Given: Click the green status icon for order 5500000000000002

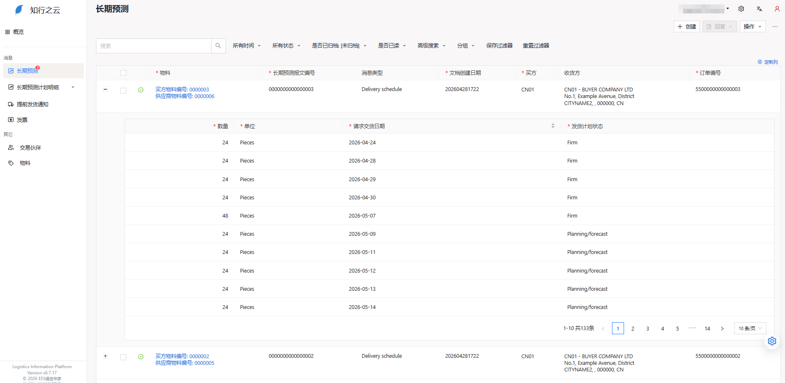Looking at the screenshot, I should (141, 357).
